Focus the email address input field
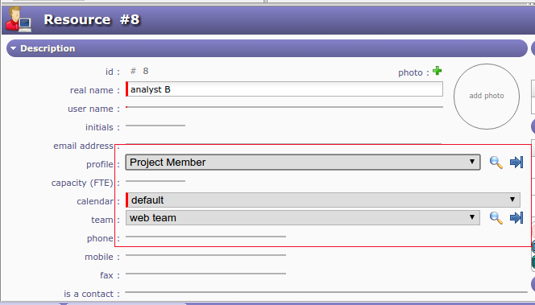 point(283,142)
